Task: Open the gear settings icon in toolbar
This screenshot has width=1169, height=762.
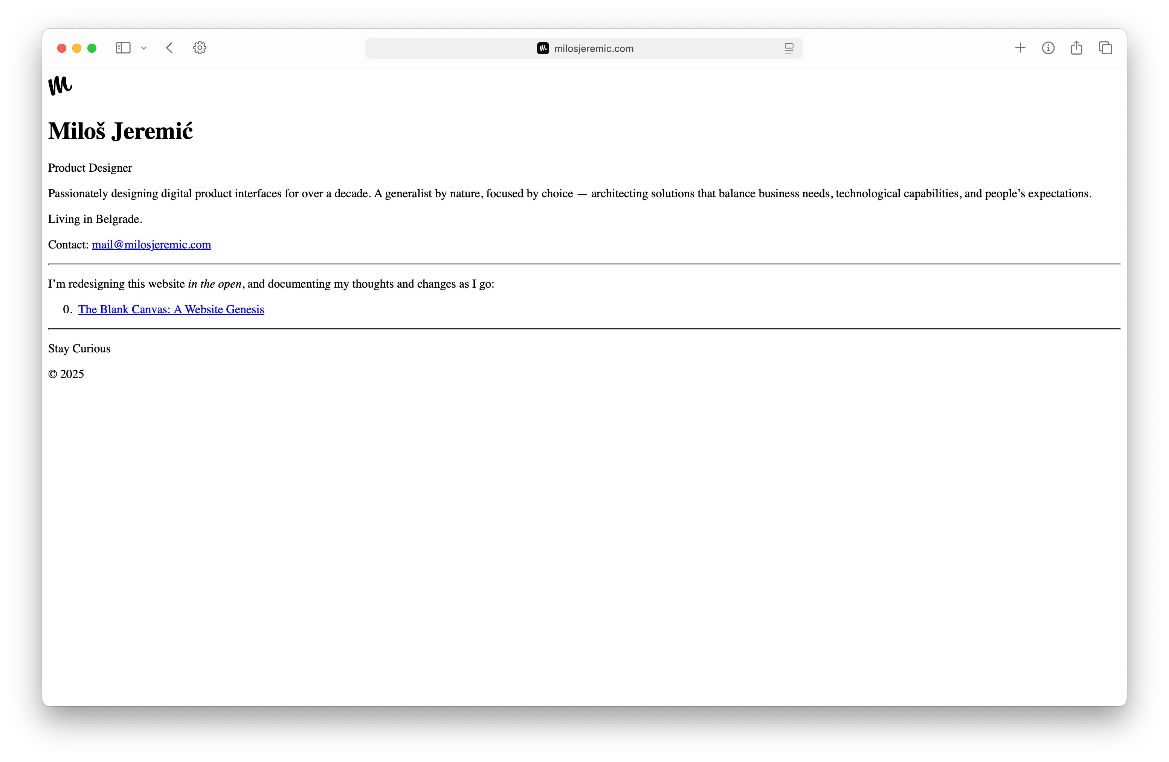Action: [200, 47]
